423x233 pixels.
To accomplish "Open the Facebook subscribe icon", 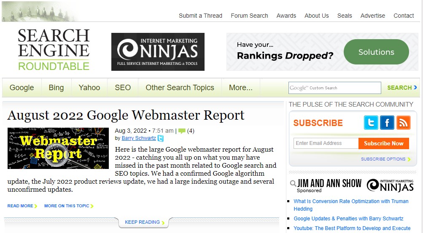I will click(387, 123).
